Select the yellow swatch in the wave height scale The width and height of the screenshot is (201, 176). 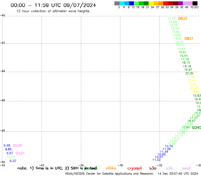click(x=151, y=3)
